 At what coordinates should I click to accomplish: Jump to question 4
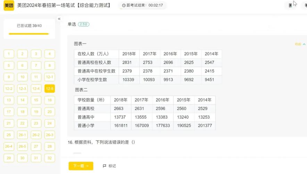tap(50, 54)
